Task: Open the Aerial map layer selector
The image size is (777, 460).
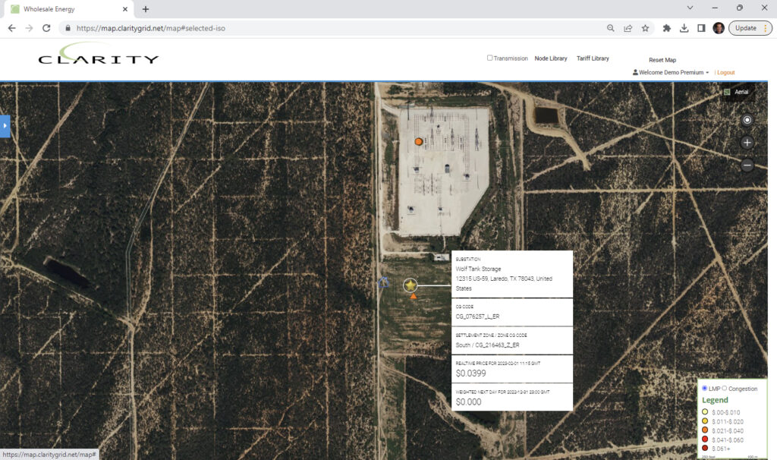Action: (x=738, y=92)
